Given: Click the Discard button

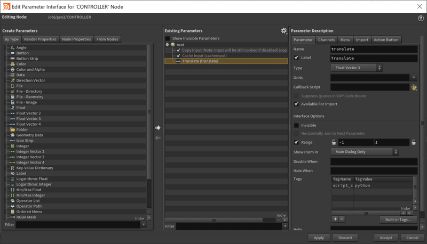Looking at the screenshot, I should [x=345, y=238].
